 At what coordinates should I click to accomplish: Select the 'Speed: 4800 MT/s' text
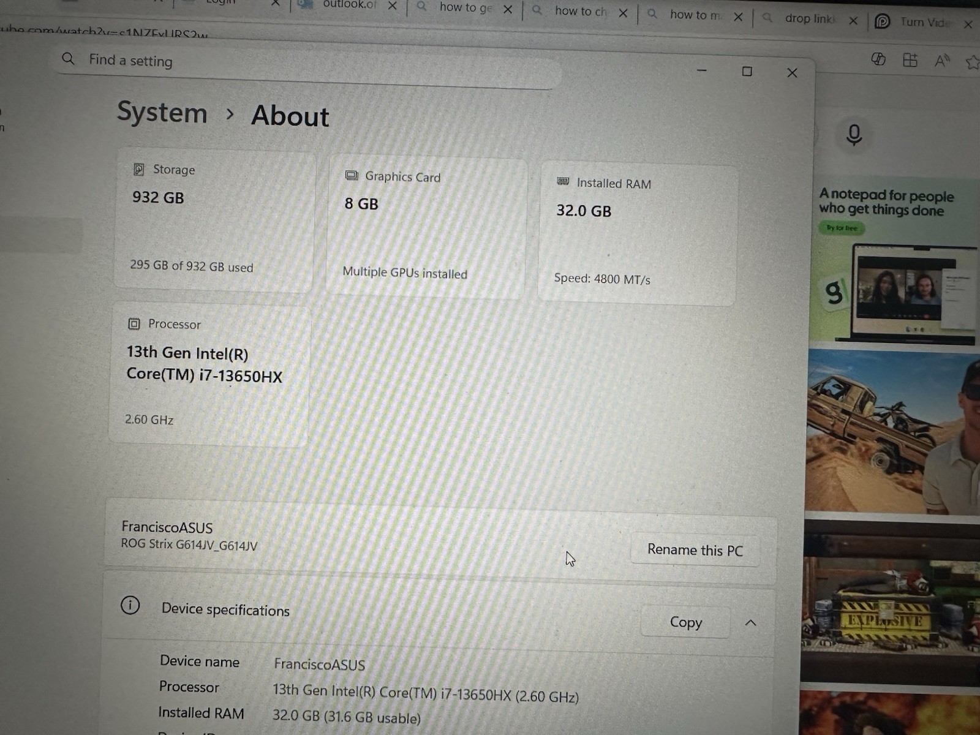[602, 279]
